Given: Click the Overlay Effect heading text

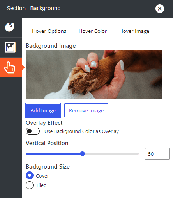Looking at the screenshot, I should click(x=44, y=123).
